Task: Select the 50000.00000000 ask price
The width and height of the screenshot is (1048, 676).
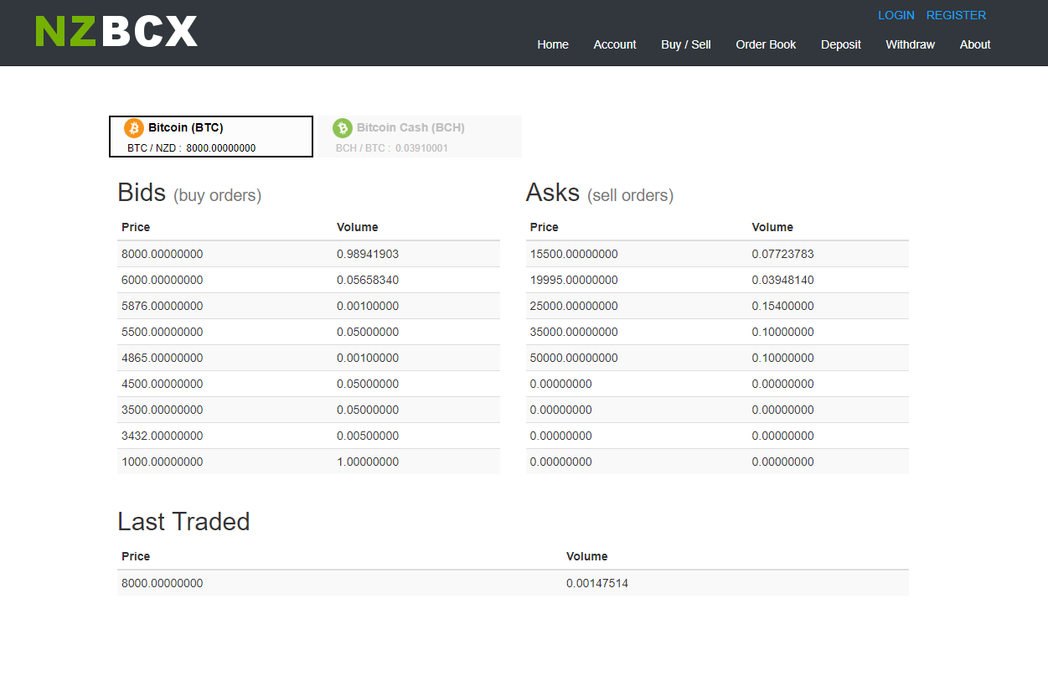Action: tap(574, 358)
